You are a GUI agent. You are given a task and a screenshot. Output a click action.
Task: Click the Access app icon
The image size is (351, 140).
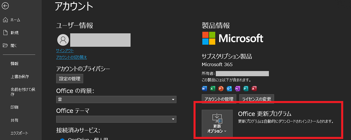pyautogui.click(x=254, y=88)
